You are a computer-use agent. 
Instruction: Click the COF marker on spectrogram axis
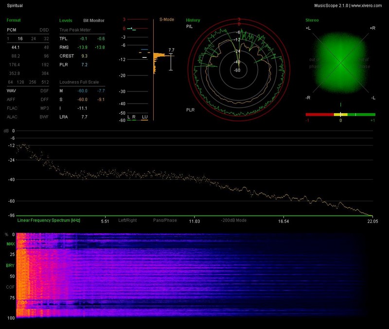[10, 287]
